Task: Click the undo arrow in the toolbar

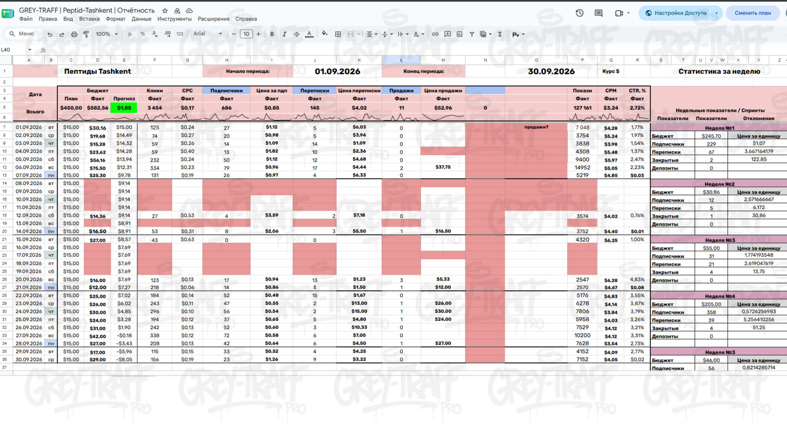Action: click(x=50, y=34)
